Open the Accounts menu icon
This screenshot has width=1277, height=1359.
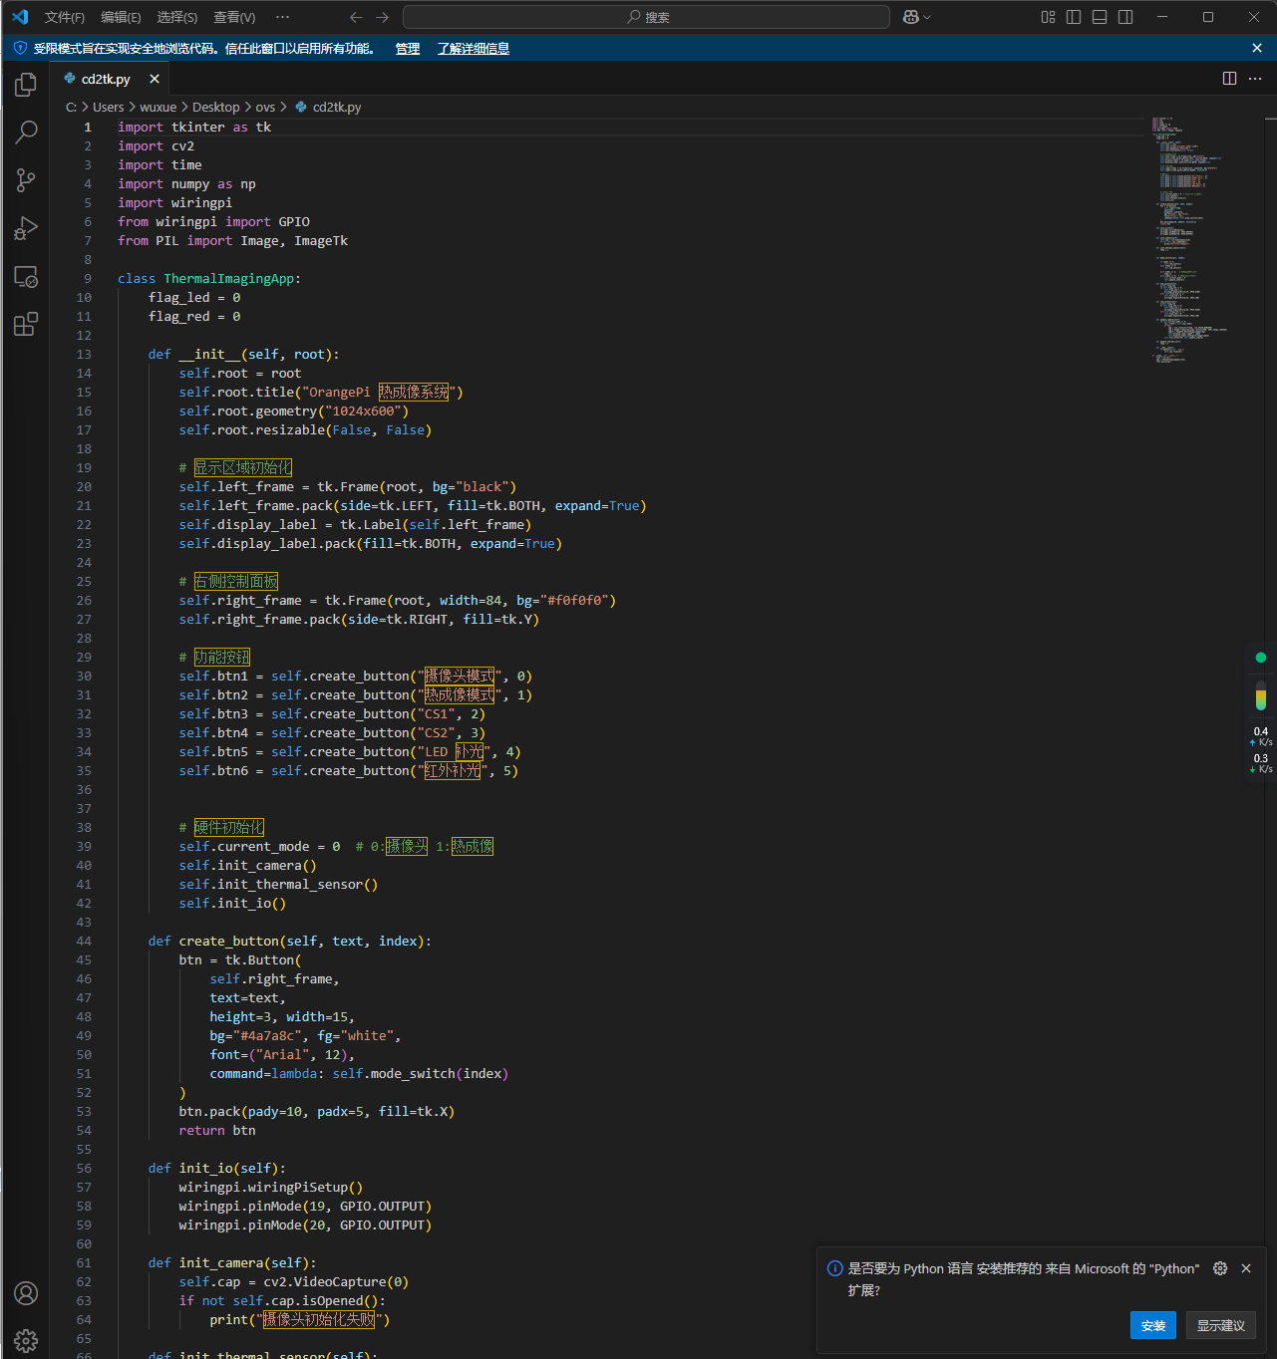[x=26, y=1293]
